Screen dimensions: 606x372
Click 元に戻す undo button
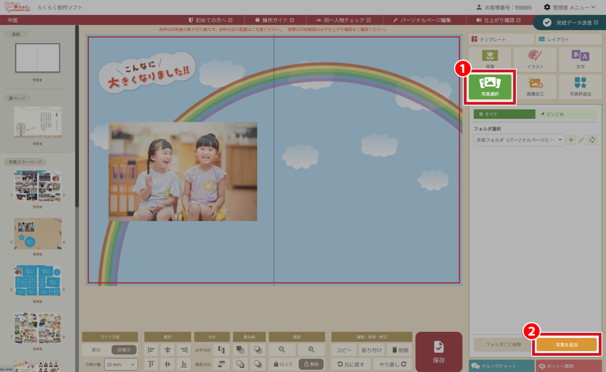(x=351, y=364)
